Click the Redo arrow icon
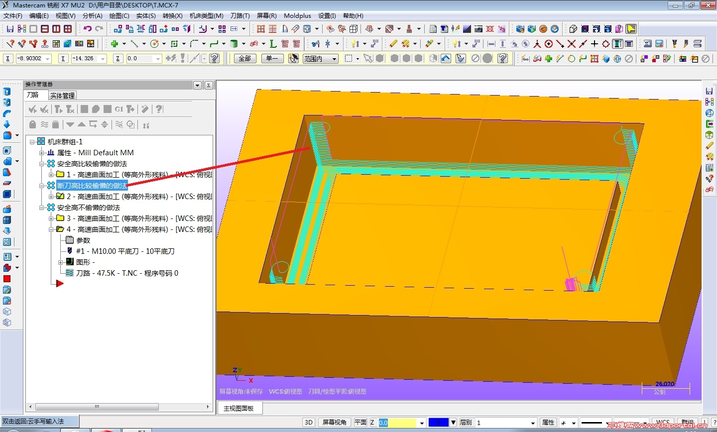The image size is (717, 432). click(99, 29)
